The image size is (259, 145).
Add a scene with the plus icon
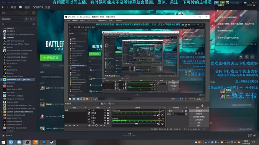pos(66,125)
